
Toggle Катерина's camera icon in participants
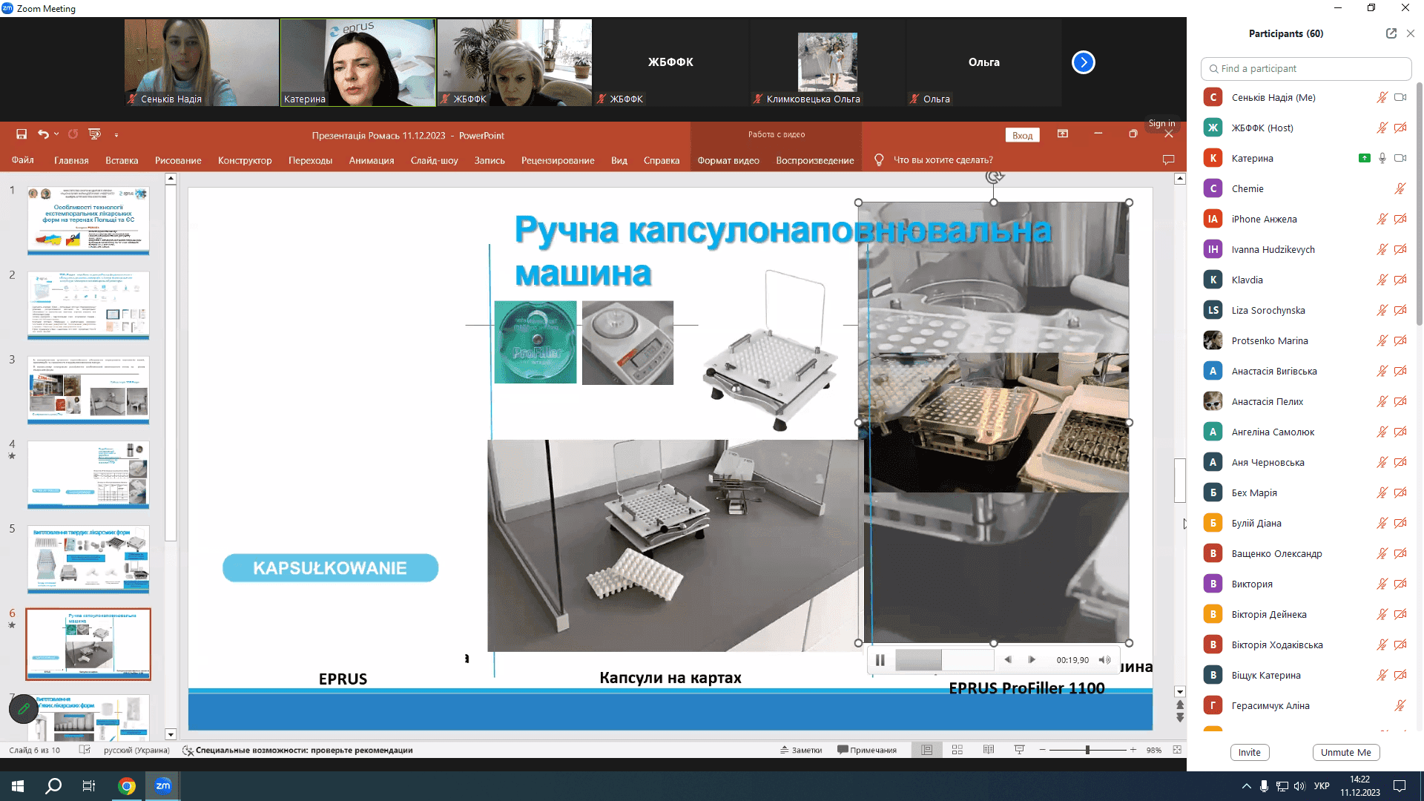1400,158
